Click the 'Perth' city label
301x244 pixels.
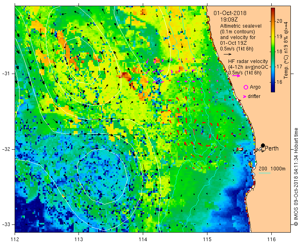coord(272,148)
